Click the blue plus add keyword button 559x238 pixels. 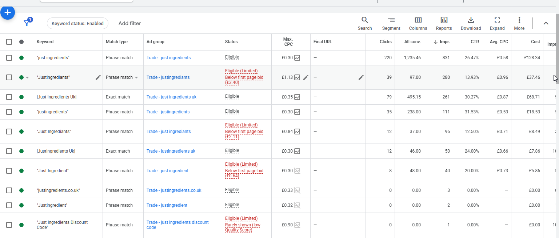coord(8,13)
